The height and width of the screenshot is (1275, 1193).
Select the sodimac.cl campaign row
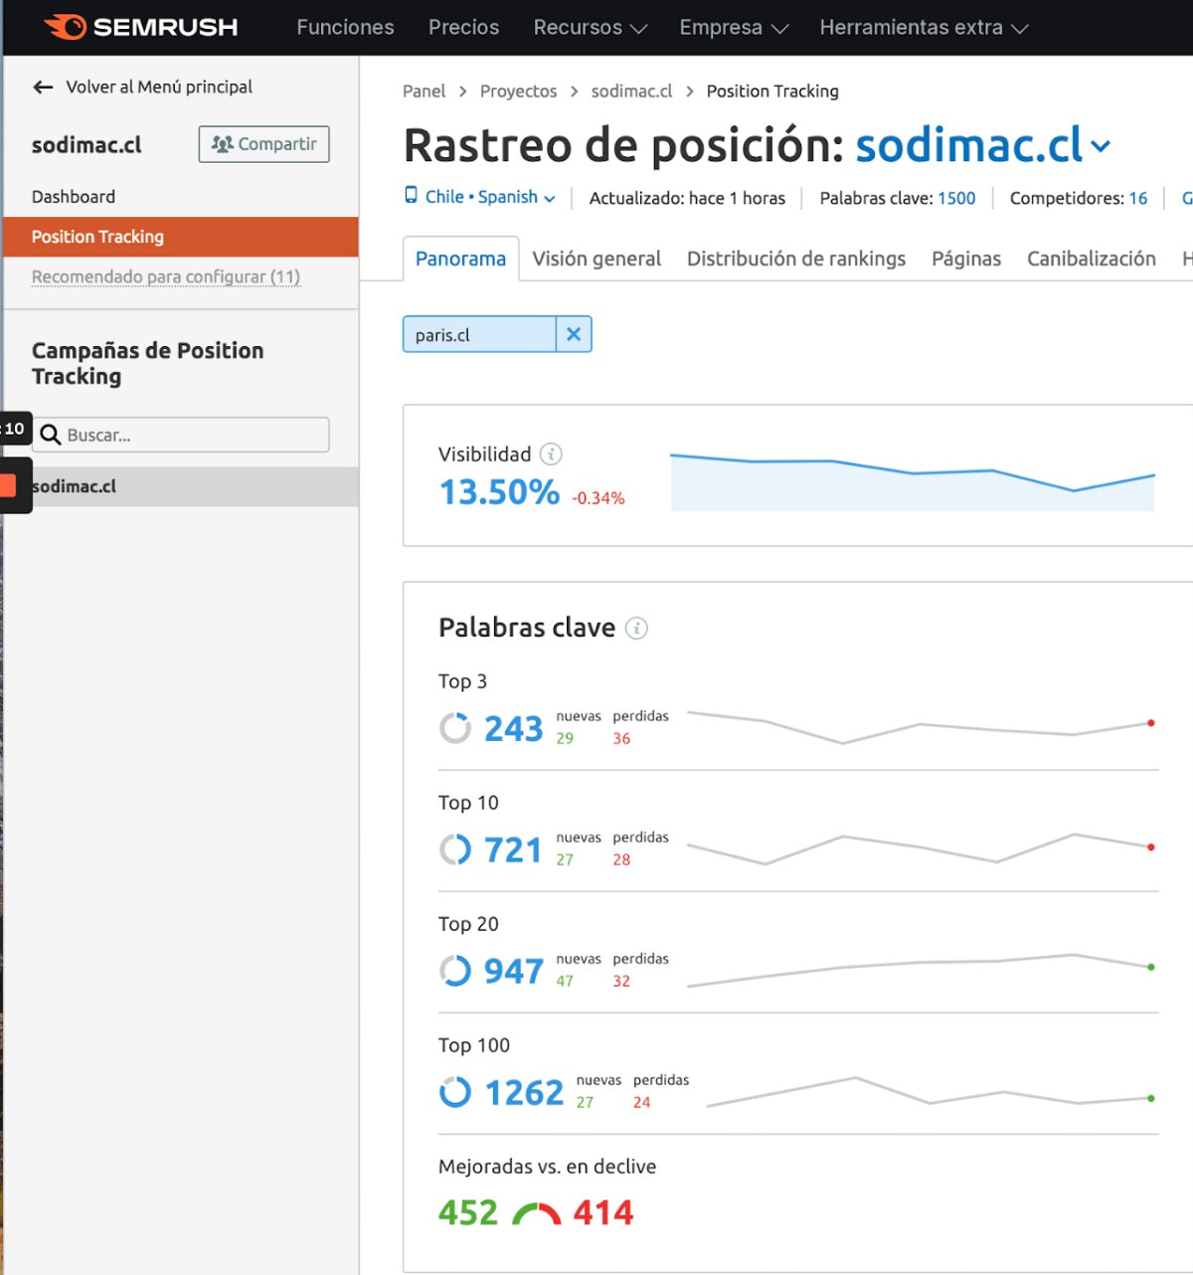pos(180,486)
